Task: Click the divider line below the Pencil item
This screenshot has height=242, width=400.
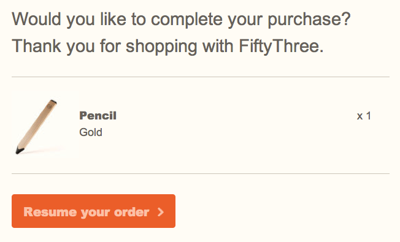Action: coord(201,174)
